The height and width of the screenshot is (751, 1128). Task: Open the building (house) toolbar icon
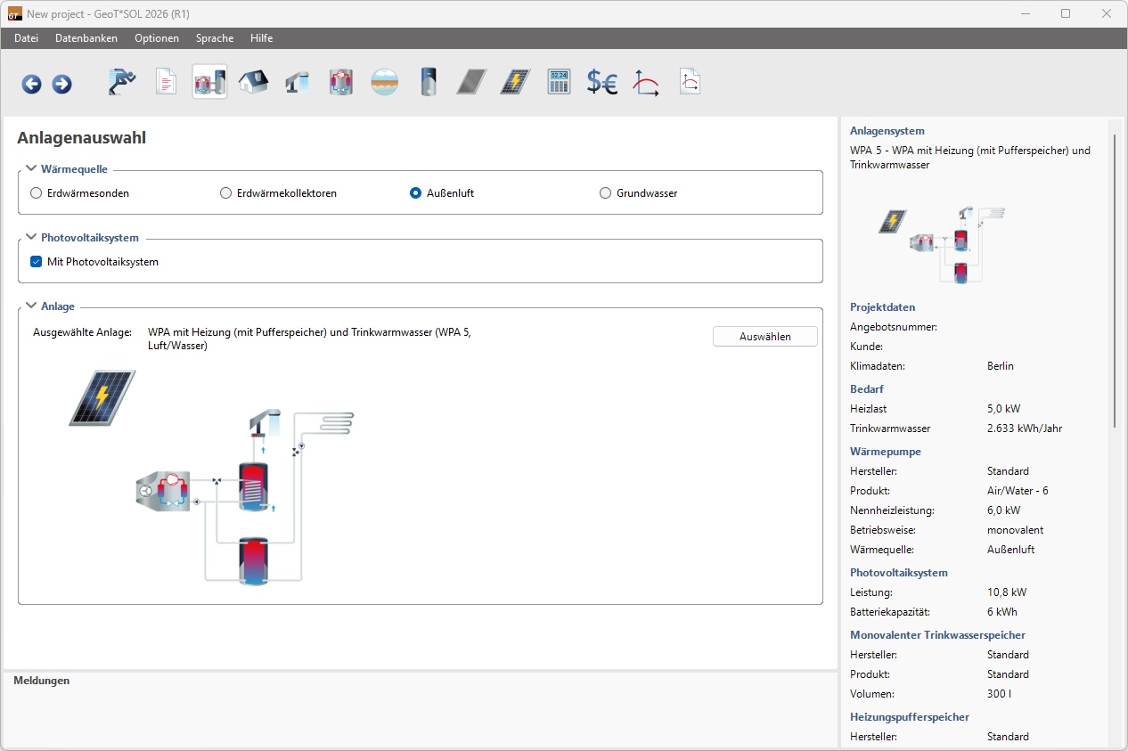(x=253, y=82)
